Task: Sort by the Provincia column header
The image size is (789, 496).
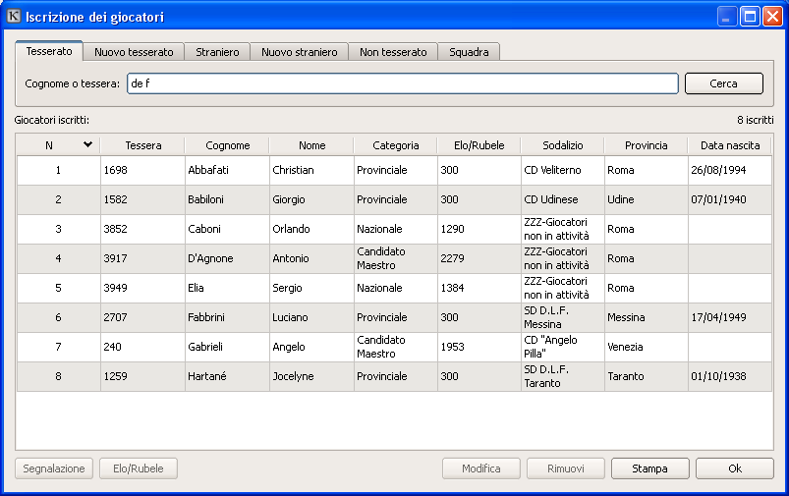Action: [x=647, y=145]
